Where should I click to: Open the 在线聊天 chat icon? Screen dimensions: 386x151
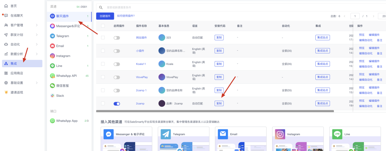6,15
